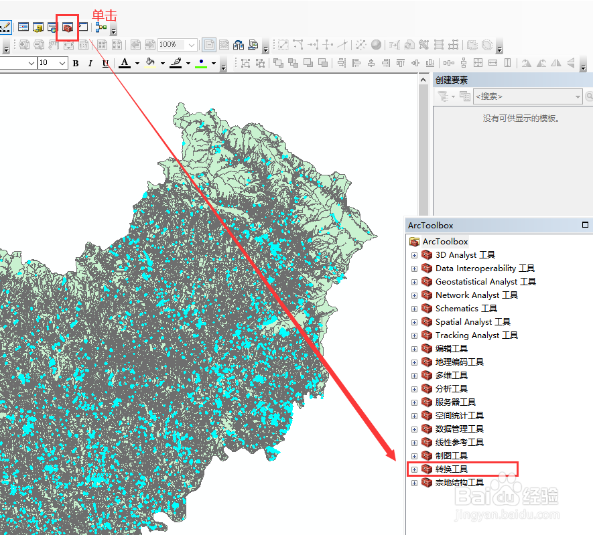Expand Geostatistical Analyst 工具 toolbox
593x535 pixels.
tap(414, 283)
